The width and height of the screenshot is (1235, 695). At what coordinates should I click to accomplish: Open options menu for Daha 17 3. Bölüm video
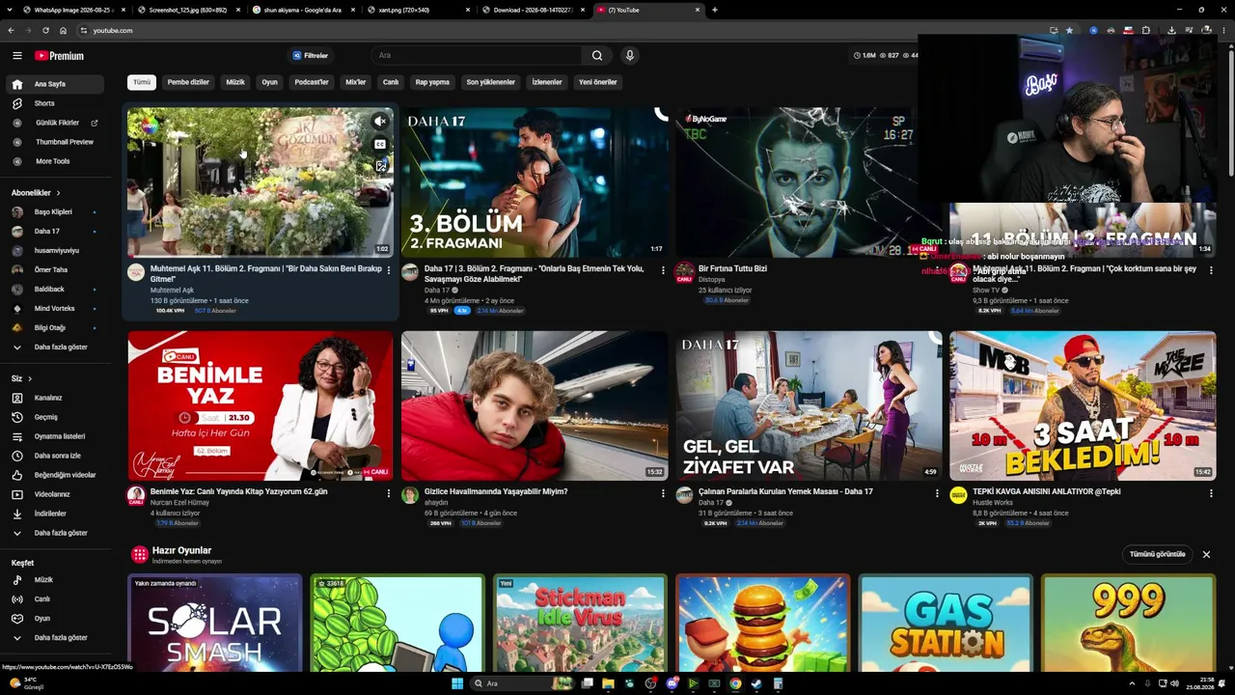point(663,270)
